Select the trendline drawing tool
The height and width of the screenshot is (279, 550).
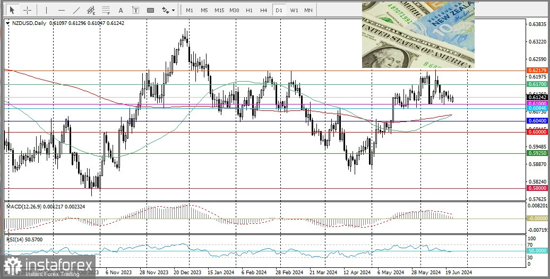tap(76, 10)
